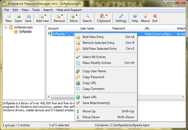Click the Copy Password key icon
Screen dimensions: 188x130
78,77
